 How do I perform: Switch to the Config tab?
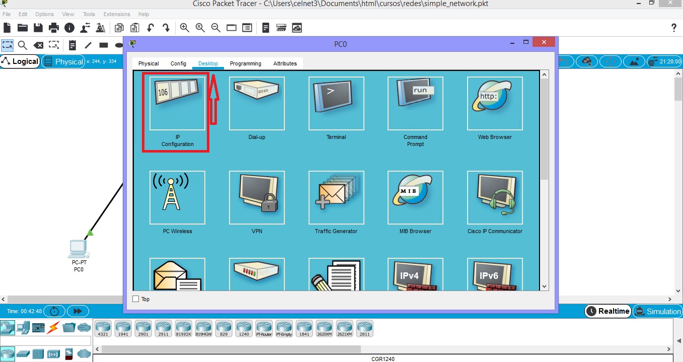[x=178, y=63]
